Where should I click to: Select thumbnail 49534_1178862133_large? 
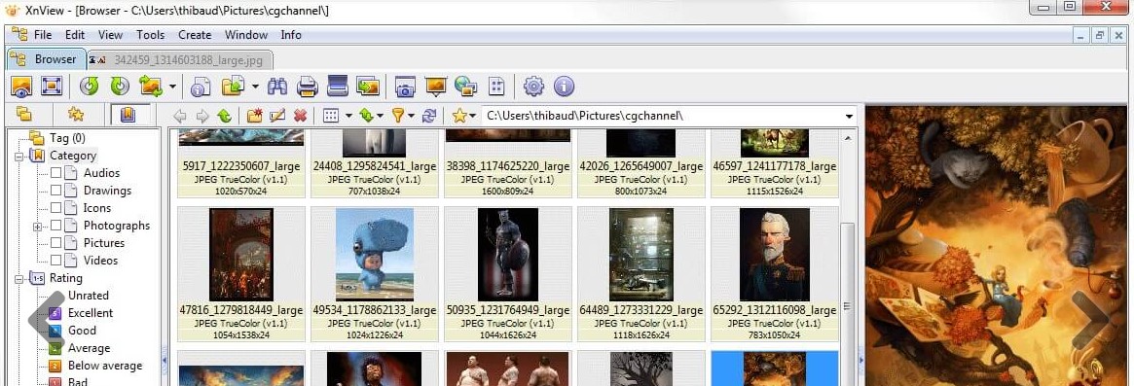point(375,274)
